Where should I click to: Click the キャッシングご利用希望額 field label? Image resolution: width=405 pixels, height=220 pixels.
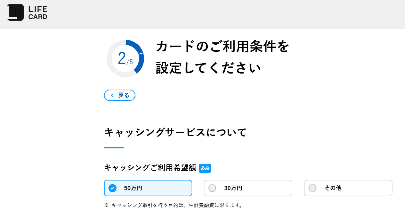(149, 167)
